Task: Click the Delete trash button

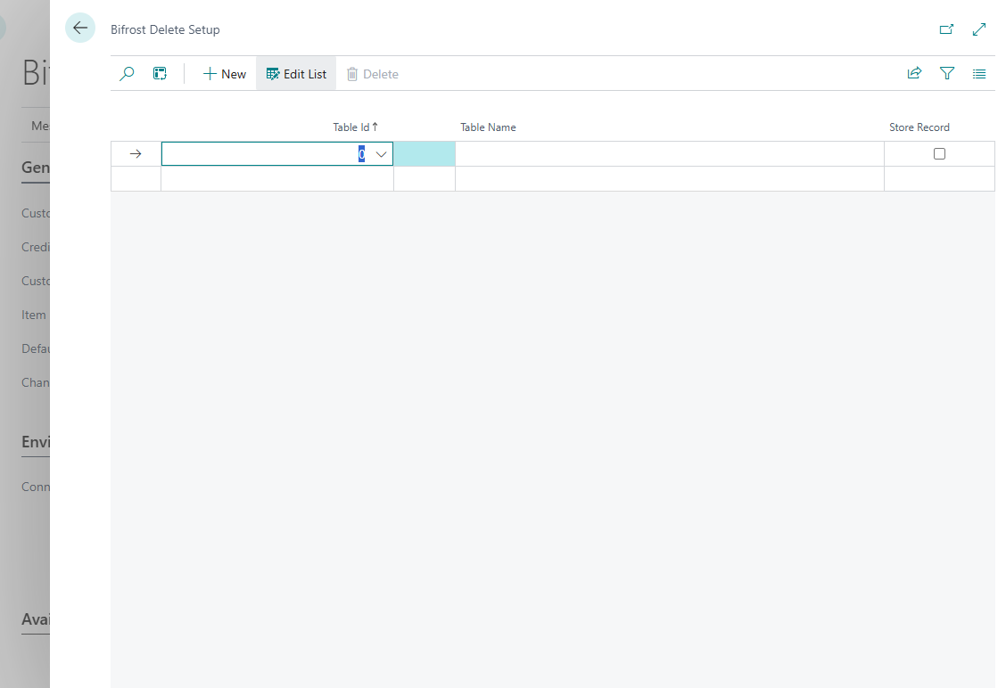Action: pos(372,74)
